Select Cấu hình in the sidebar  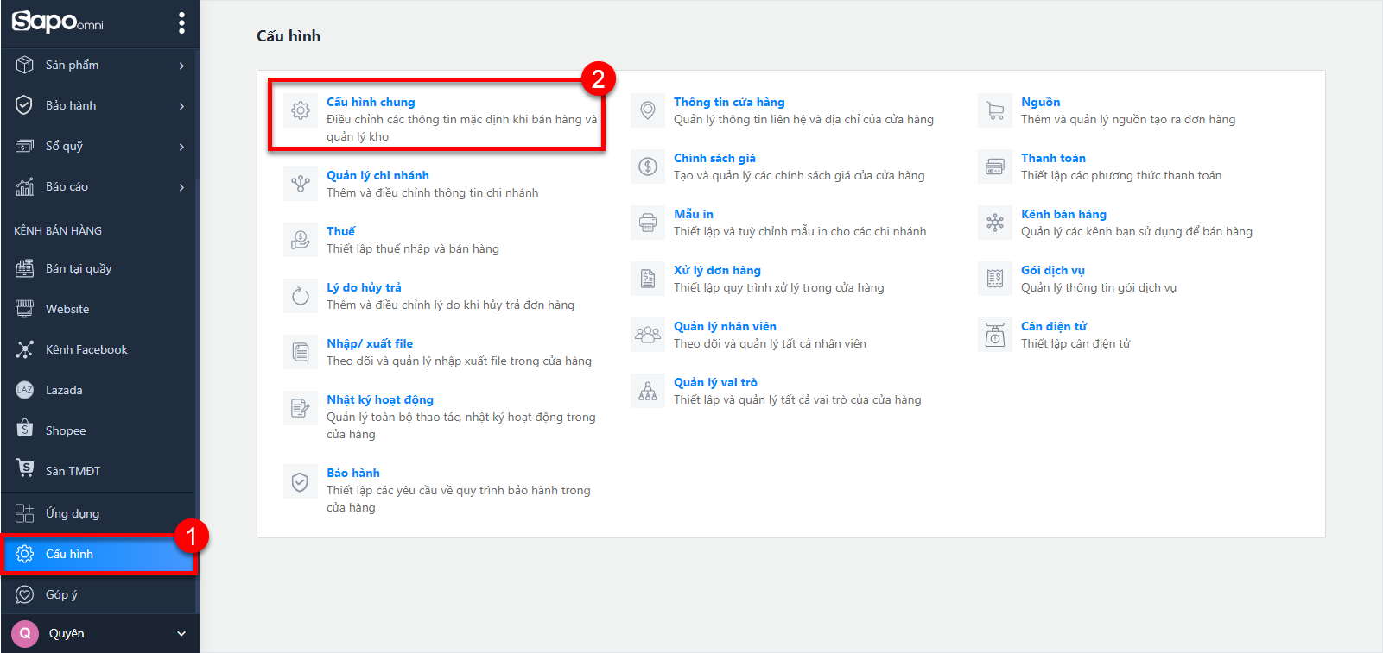tap(99, 554)
